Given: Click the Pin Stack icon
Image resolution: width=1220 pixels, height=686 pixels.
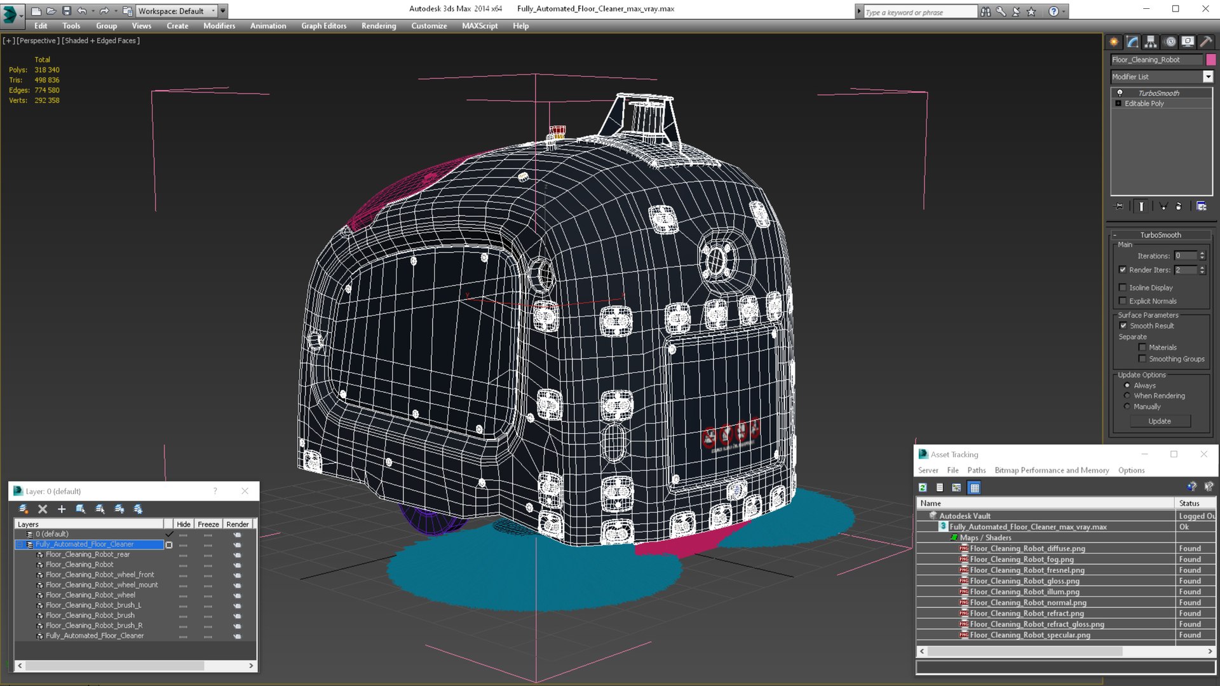Looking at the screenshot, I should 1120,206.
